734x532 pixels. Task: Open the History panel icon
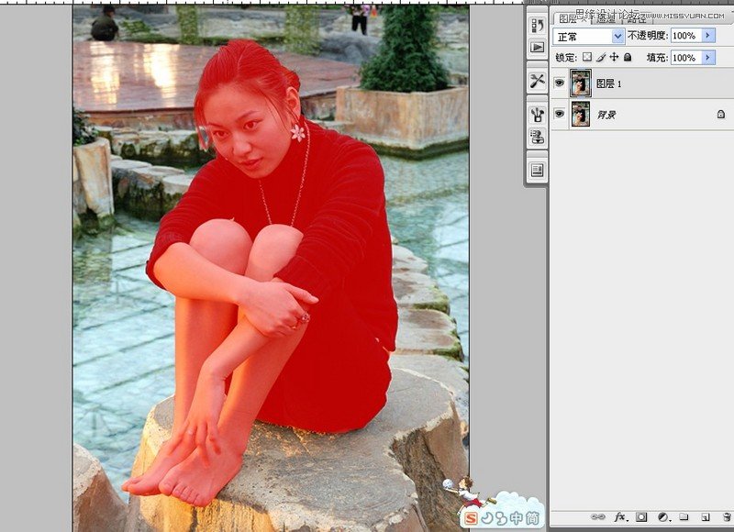[537, 25]
